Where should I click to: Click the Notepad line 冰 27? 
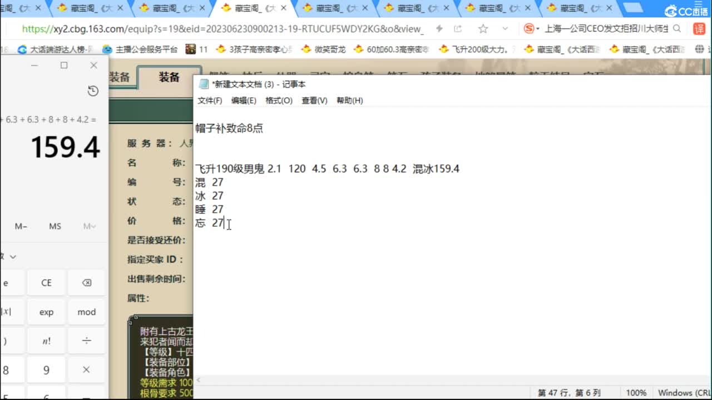click(x=209, y=196)
